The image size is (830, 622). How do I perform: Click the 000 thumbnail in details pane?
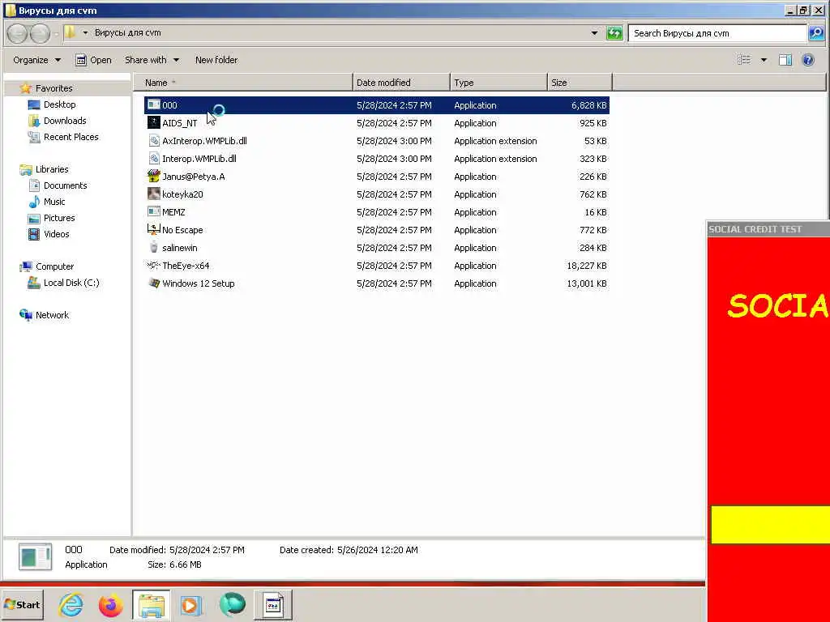pyautogui.click(x=36, y=557)
